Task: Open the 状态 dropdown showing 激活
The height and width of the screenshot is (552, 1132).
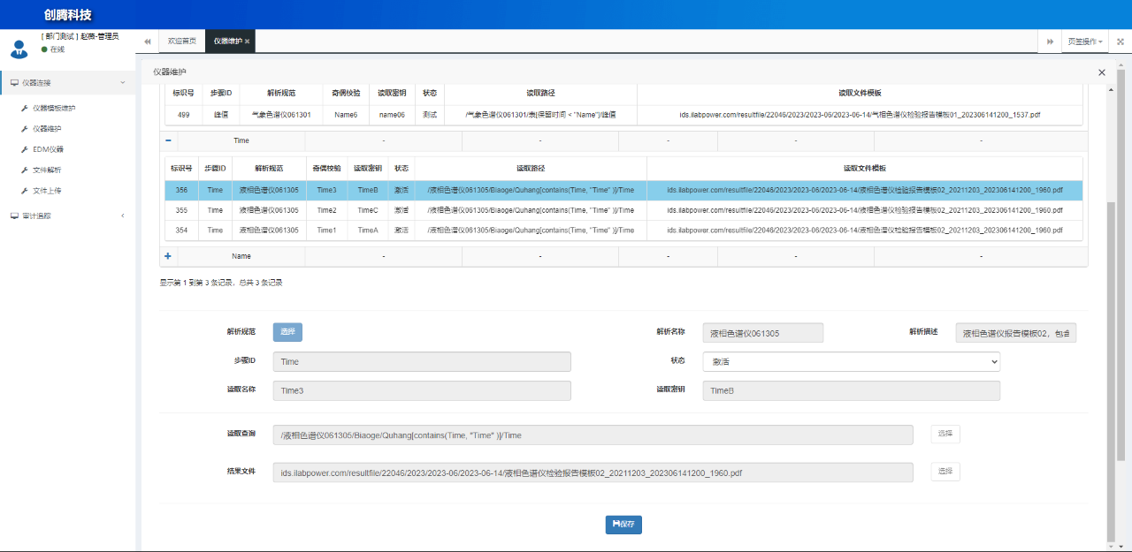Action: pyautogui.click(x=852, y=361)
